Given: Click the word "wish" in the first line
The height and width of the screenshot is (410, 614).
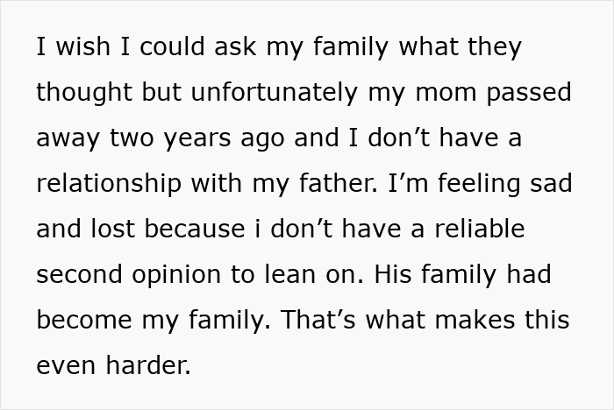Looking at the screenshot, I should [x=86, y=47].
